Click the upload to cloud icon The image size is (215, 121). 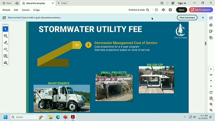(x=163, y=10)
